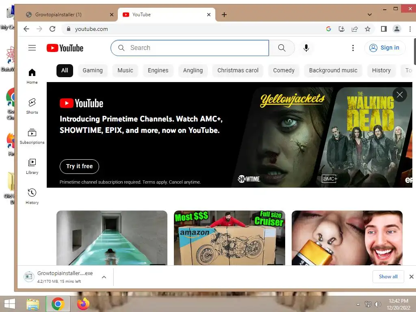
Task: Click the Try it free button
Action: point(79,166)
